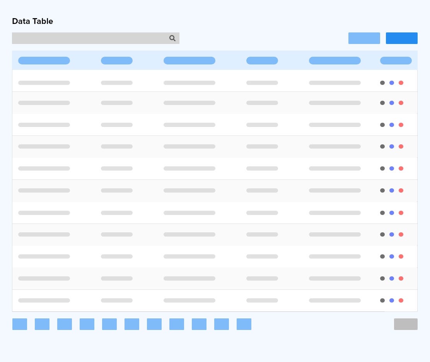Click the blue edit dot on first row
The height and width of the screenshot is (362, 430).
[x=392, y=83]
